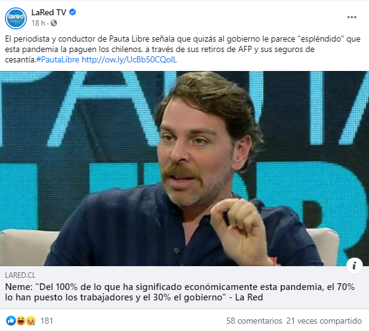The width and height of the screenshot is (369, 331).
Task: Show who shared via 21 veces compartido
Action: [324, 321]
